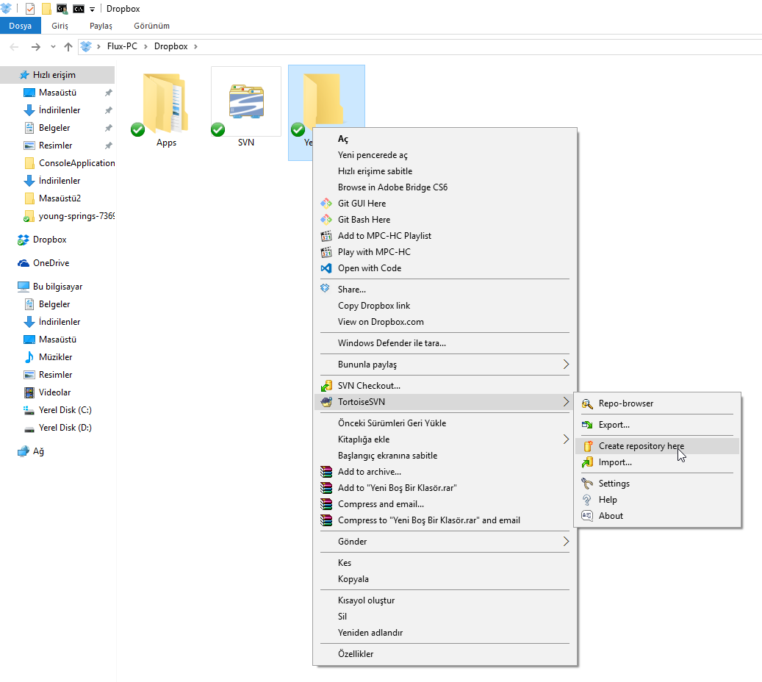
Task: Choose Browse in Adobe Bridge CS6
Action: coord(445,187)
